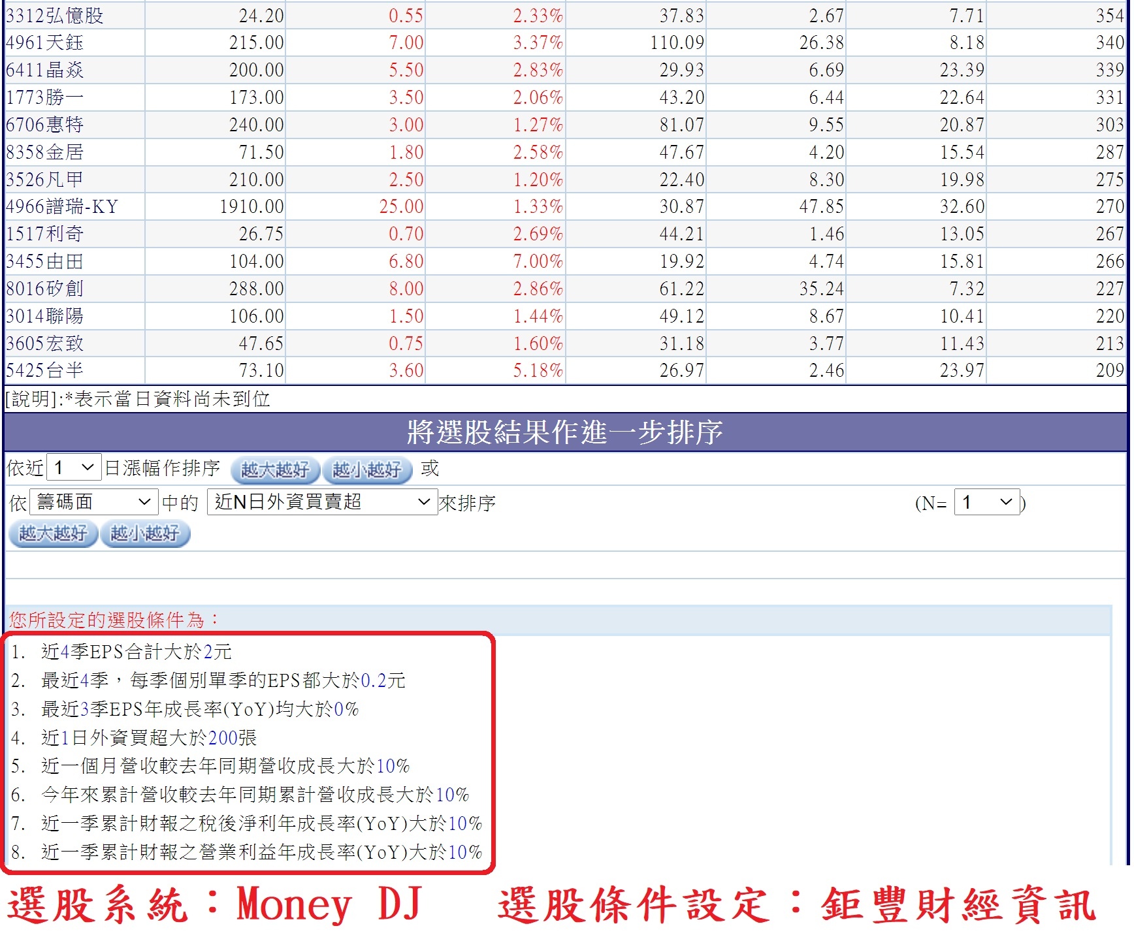Open stock link 1773勝一
Image resolution: width=1134 pixels, height=941 pixels.
45,98
